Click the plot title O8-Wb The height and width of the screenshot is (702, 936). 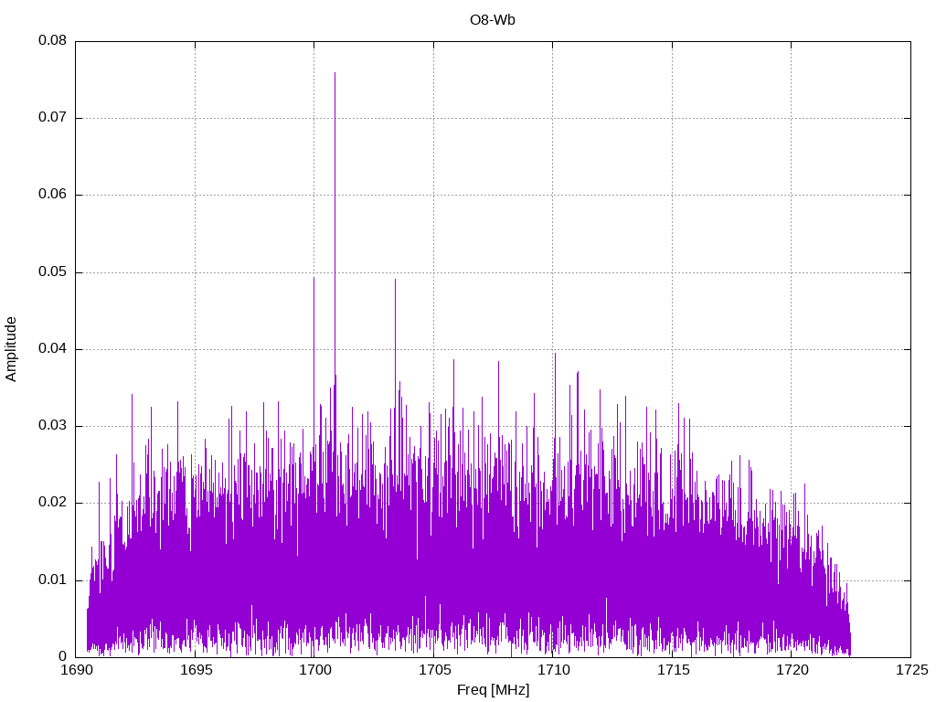click(493, 19)
